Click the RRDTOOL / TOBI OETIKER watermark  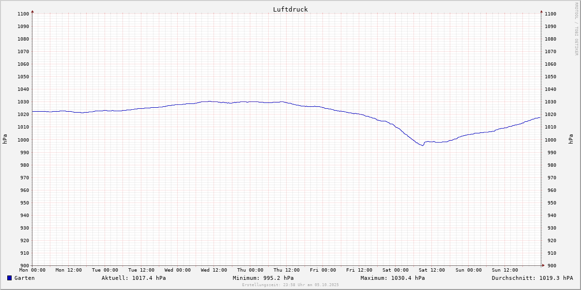tap(576, 29)
